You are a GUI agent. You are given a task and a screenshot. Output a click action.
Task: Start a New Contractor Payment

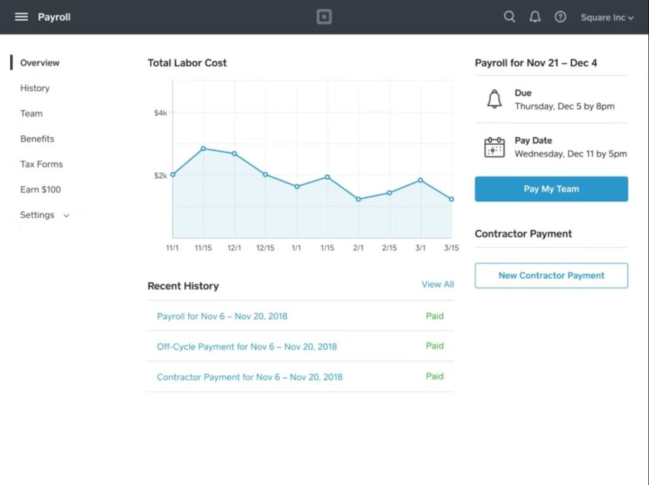point(551,275)
